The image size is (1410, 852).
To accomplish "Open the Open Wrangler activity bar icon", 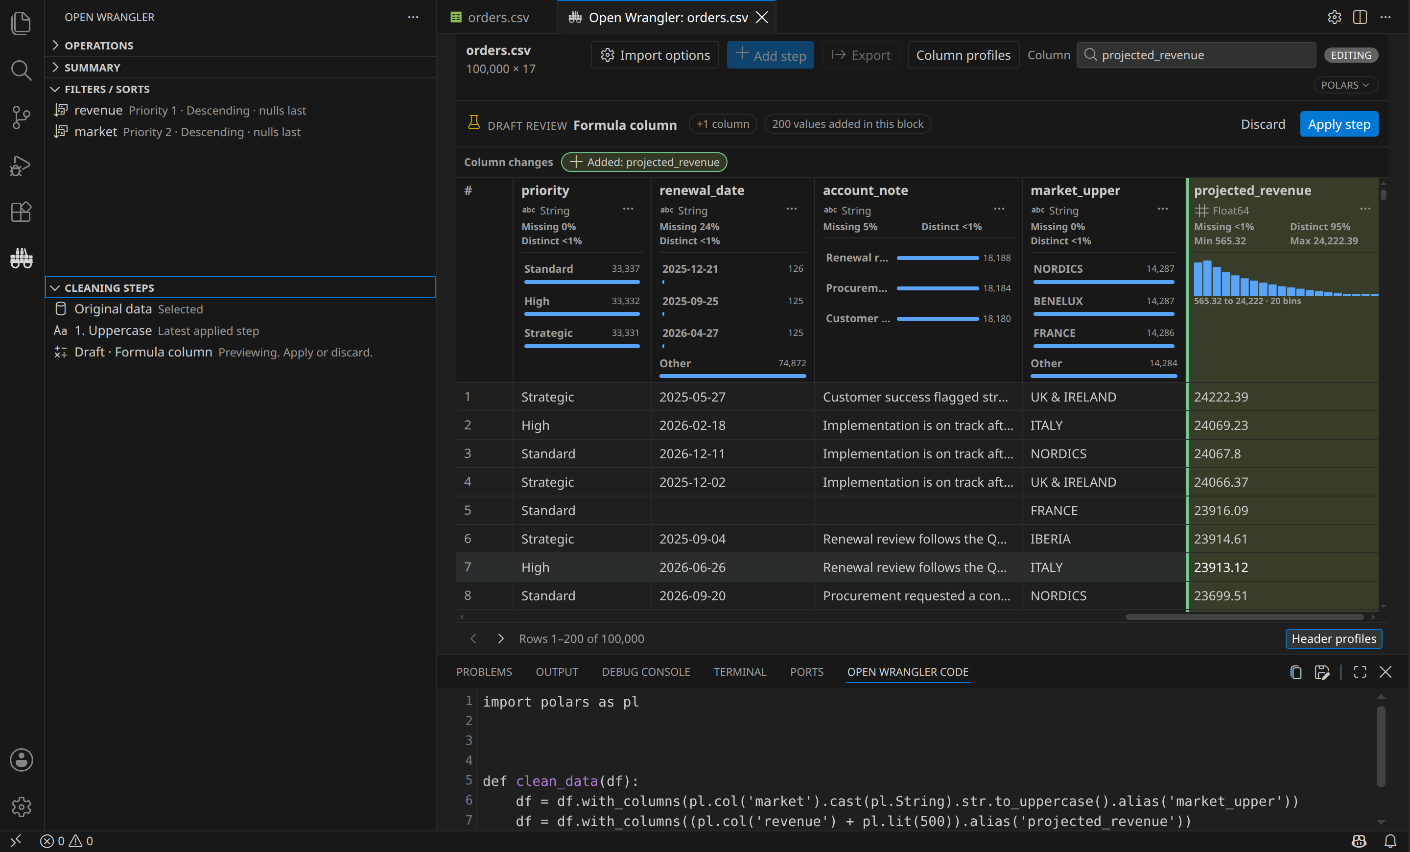I will coord(21,259).
